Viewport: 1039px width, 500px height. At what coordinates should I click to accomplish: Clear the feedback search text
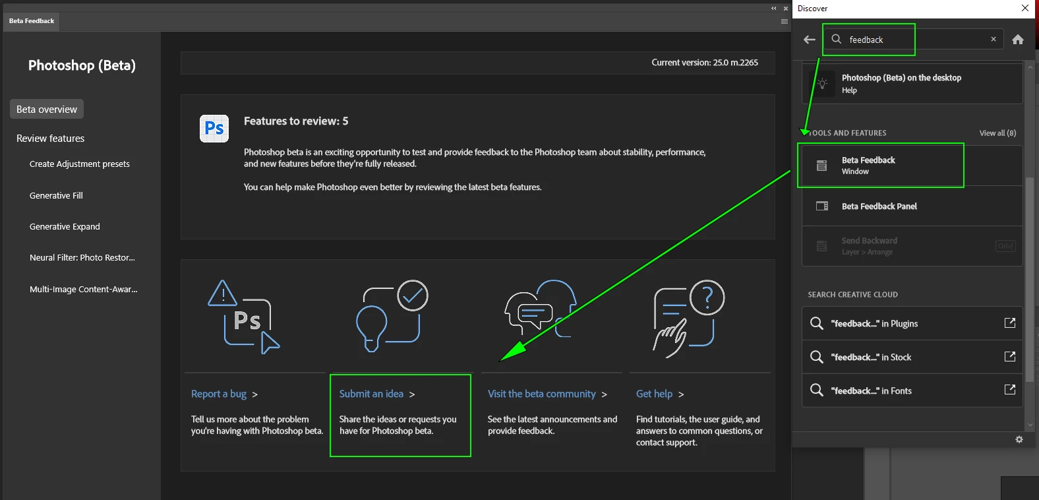(994, 40)
